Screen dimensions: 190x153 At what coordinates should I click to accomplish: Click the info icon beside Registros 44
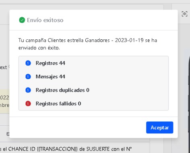point(28,63)
